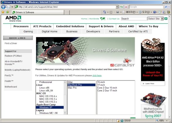Click the red Stop loading icon

(x=126, y=7)
